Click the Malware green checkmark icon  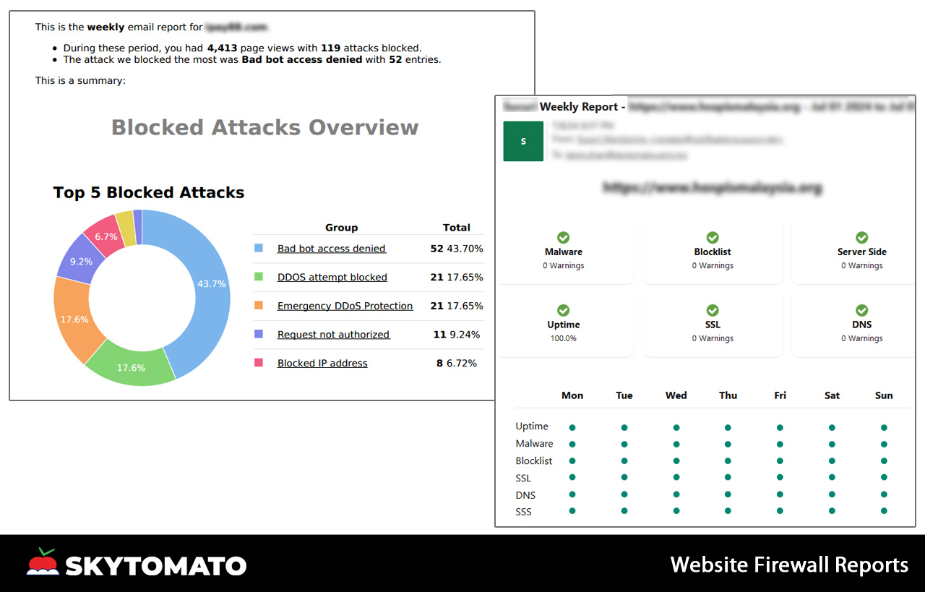563,238
